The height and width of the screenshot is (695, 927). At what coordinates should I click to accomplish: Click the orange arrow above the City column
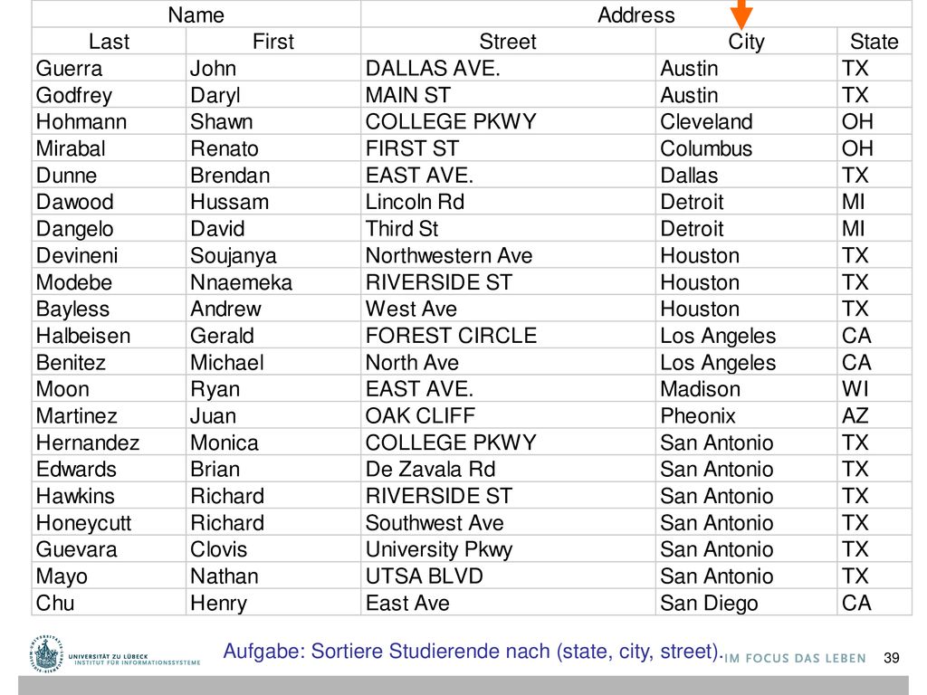[741, 13]
